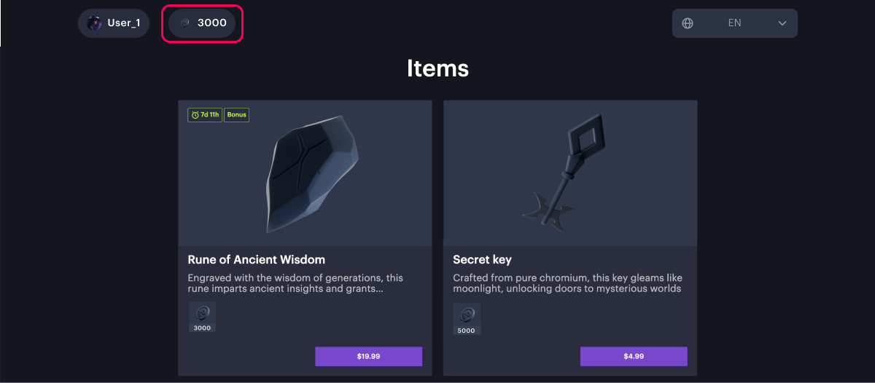Click the Bonus badge on the Rune card

236,115
